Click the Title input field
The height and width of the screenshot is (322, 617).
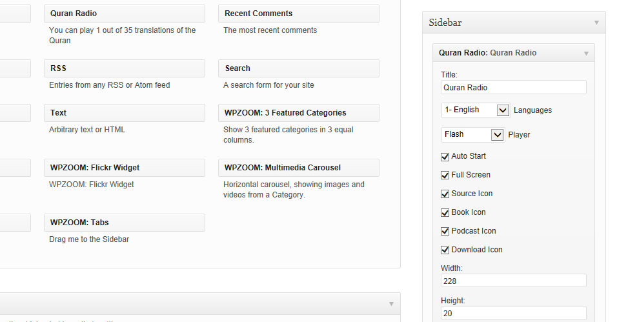point(514,87)
